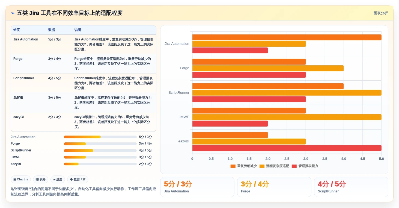Select the JMWE table row name

18,98
